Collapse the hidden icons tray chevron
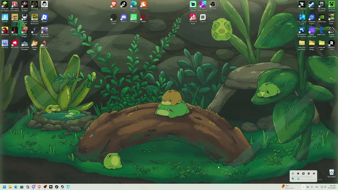Viewport: 338px width, 190px height. point(303,187)
